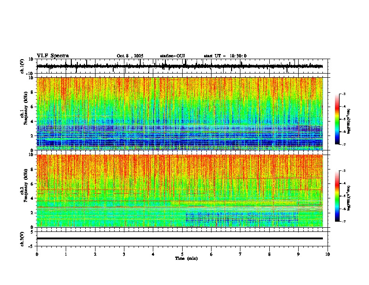Click the ch.1 voltage waveform trace
The width and height of the screenshot is (369, 285).
pyautogui.click(x=180, y=66)
